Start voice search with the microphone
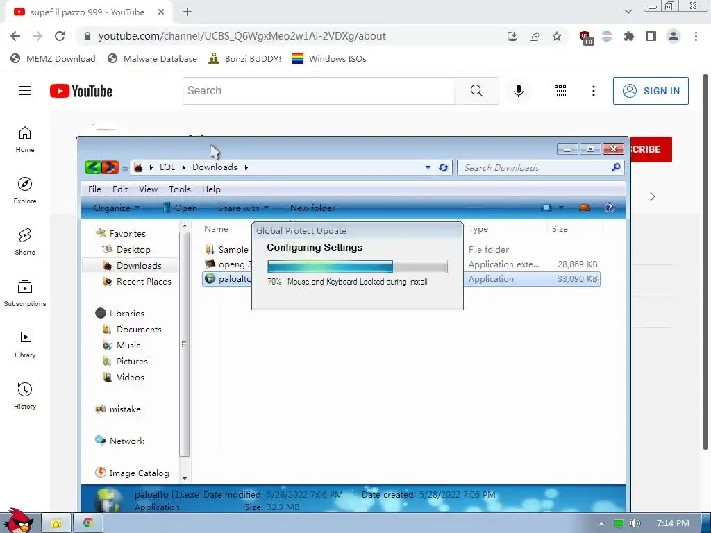711x533 pixels. click(x=519, y=91)
